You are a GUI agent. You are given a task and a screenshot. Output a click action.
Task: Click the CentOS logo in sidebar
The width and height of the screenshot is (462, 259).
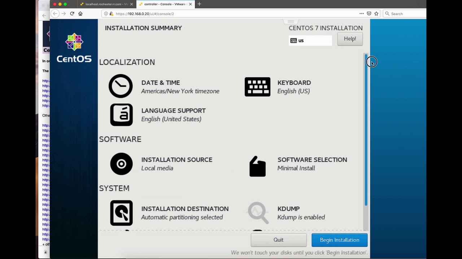pos(74,48)
